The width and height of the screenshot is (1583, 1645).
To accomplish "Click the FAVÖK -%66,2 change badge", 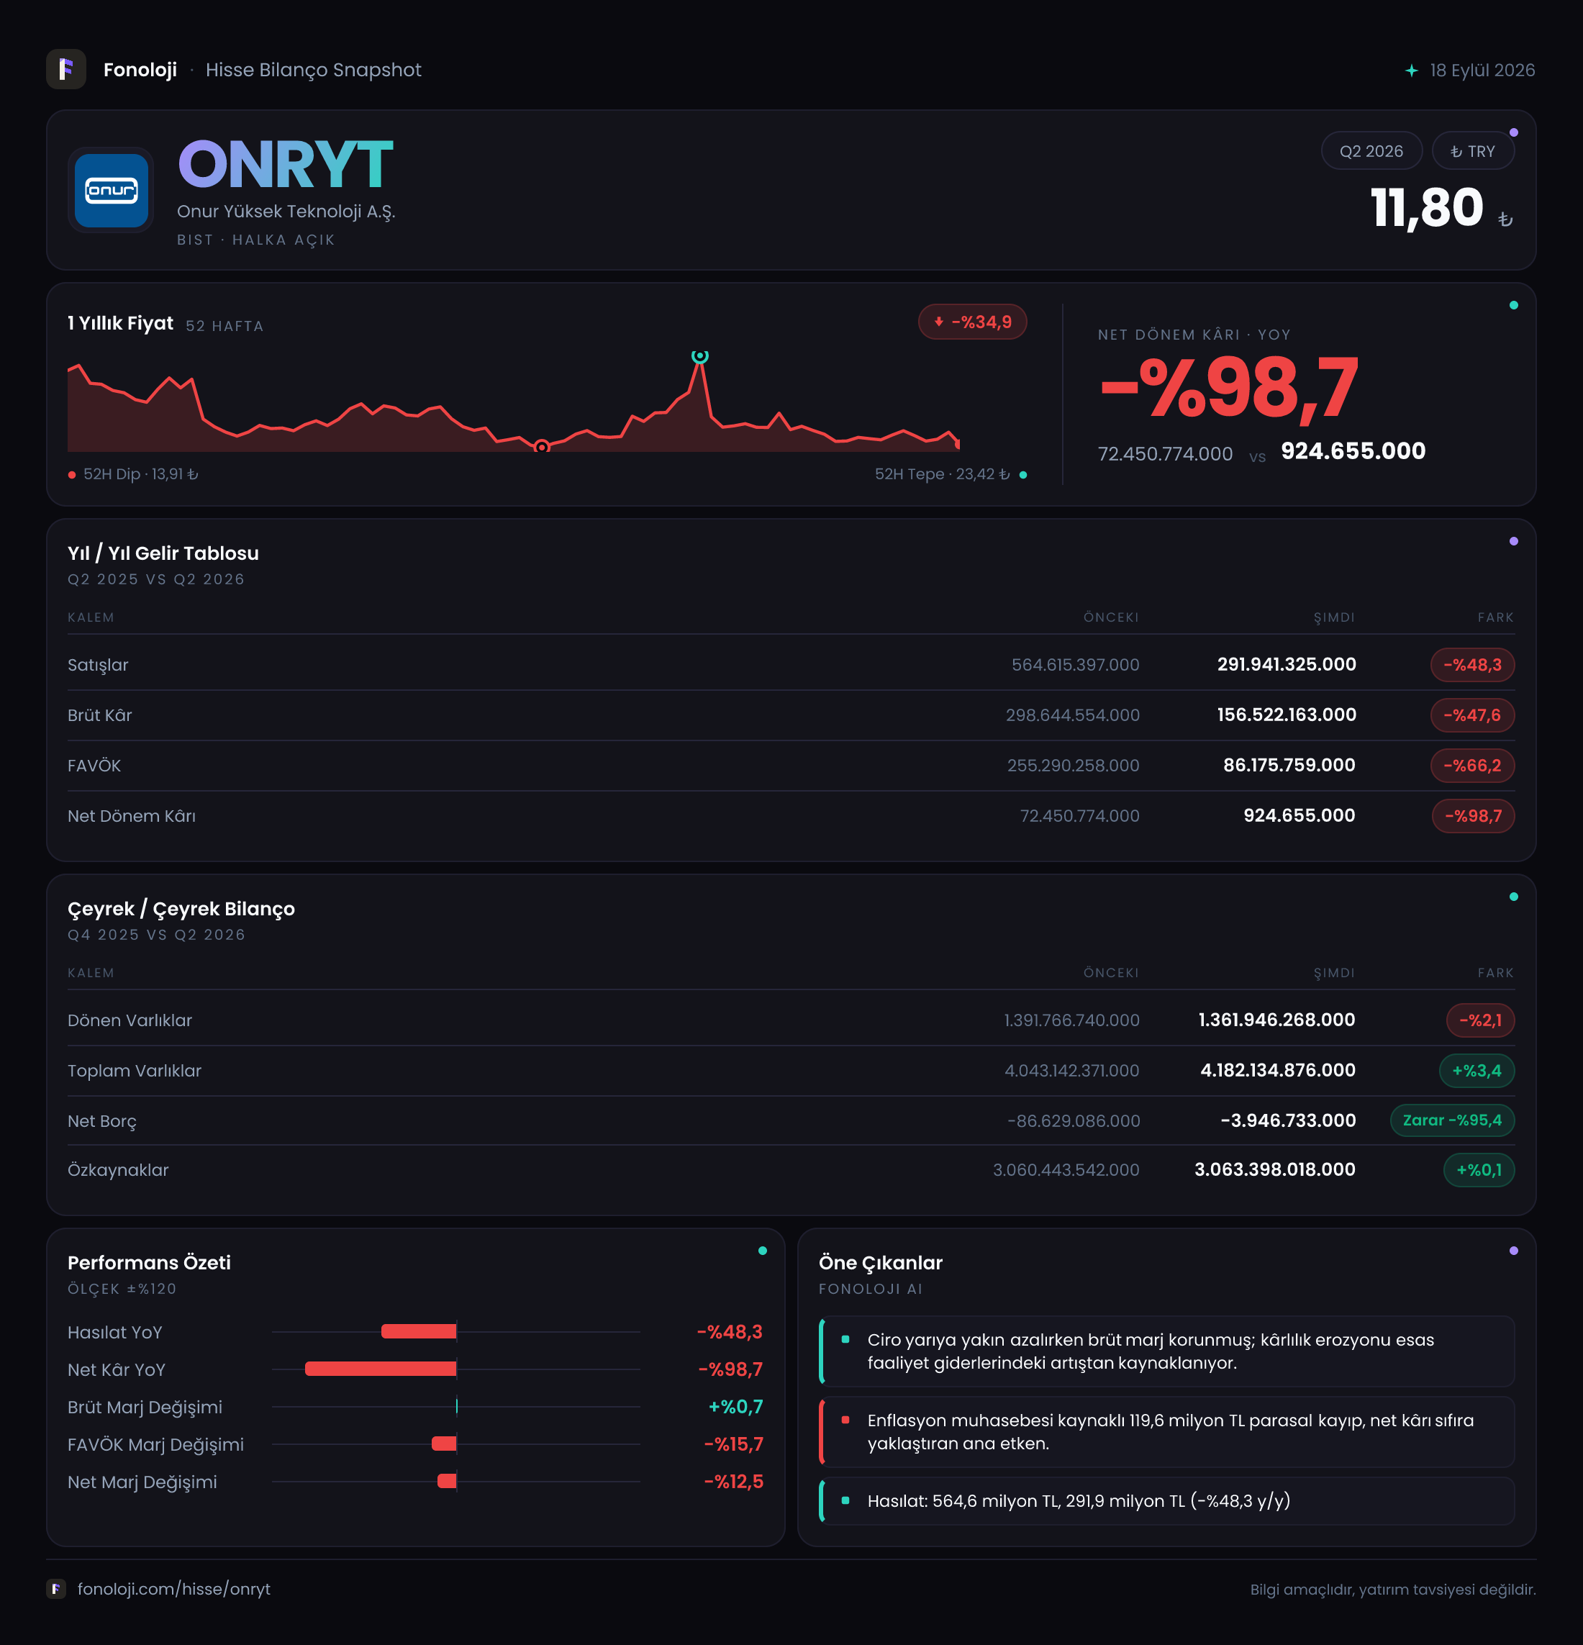I will pyautogui.click(x=1472, y=766).
